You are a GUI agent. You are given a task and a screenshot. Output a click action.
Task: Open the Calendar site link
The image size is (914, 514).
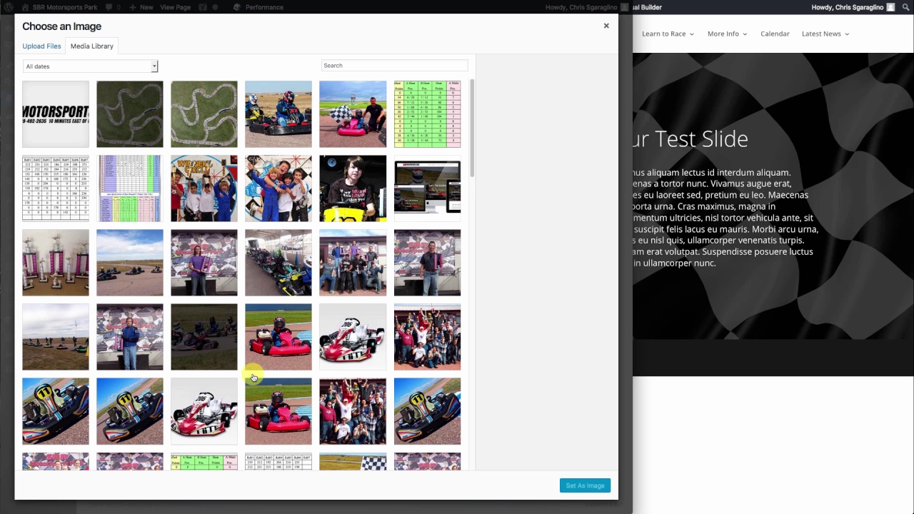[775, 34]
